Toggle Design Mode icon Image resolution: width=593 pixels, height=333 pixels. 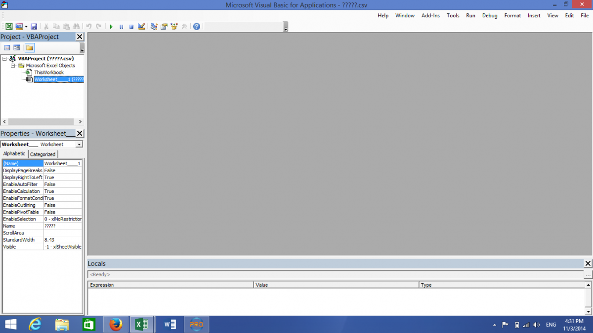pyautogui.click(x=141, y=26)
